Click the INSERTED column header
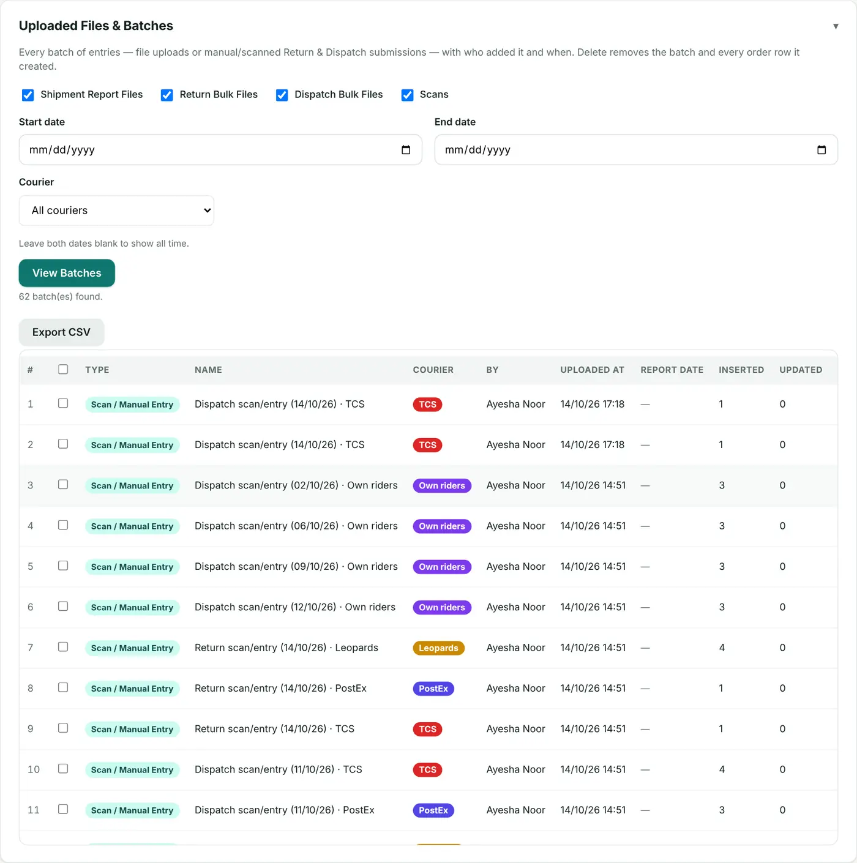Screen dimensions: 857x863 pos(741,370)
